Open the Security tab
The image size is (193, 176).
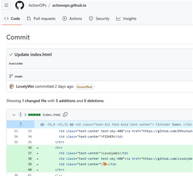coord(99,19)
